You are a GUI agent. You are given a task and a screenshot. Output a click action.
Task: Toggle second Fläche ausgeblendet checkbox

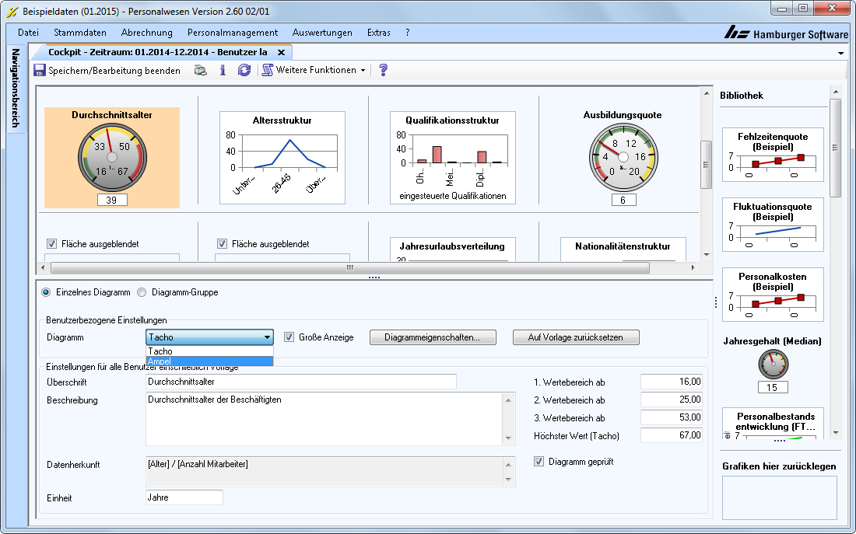point(223,244)
